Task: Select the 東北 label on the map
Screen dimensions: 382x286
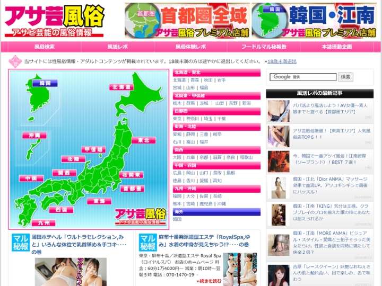Action: [143, 140]
